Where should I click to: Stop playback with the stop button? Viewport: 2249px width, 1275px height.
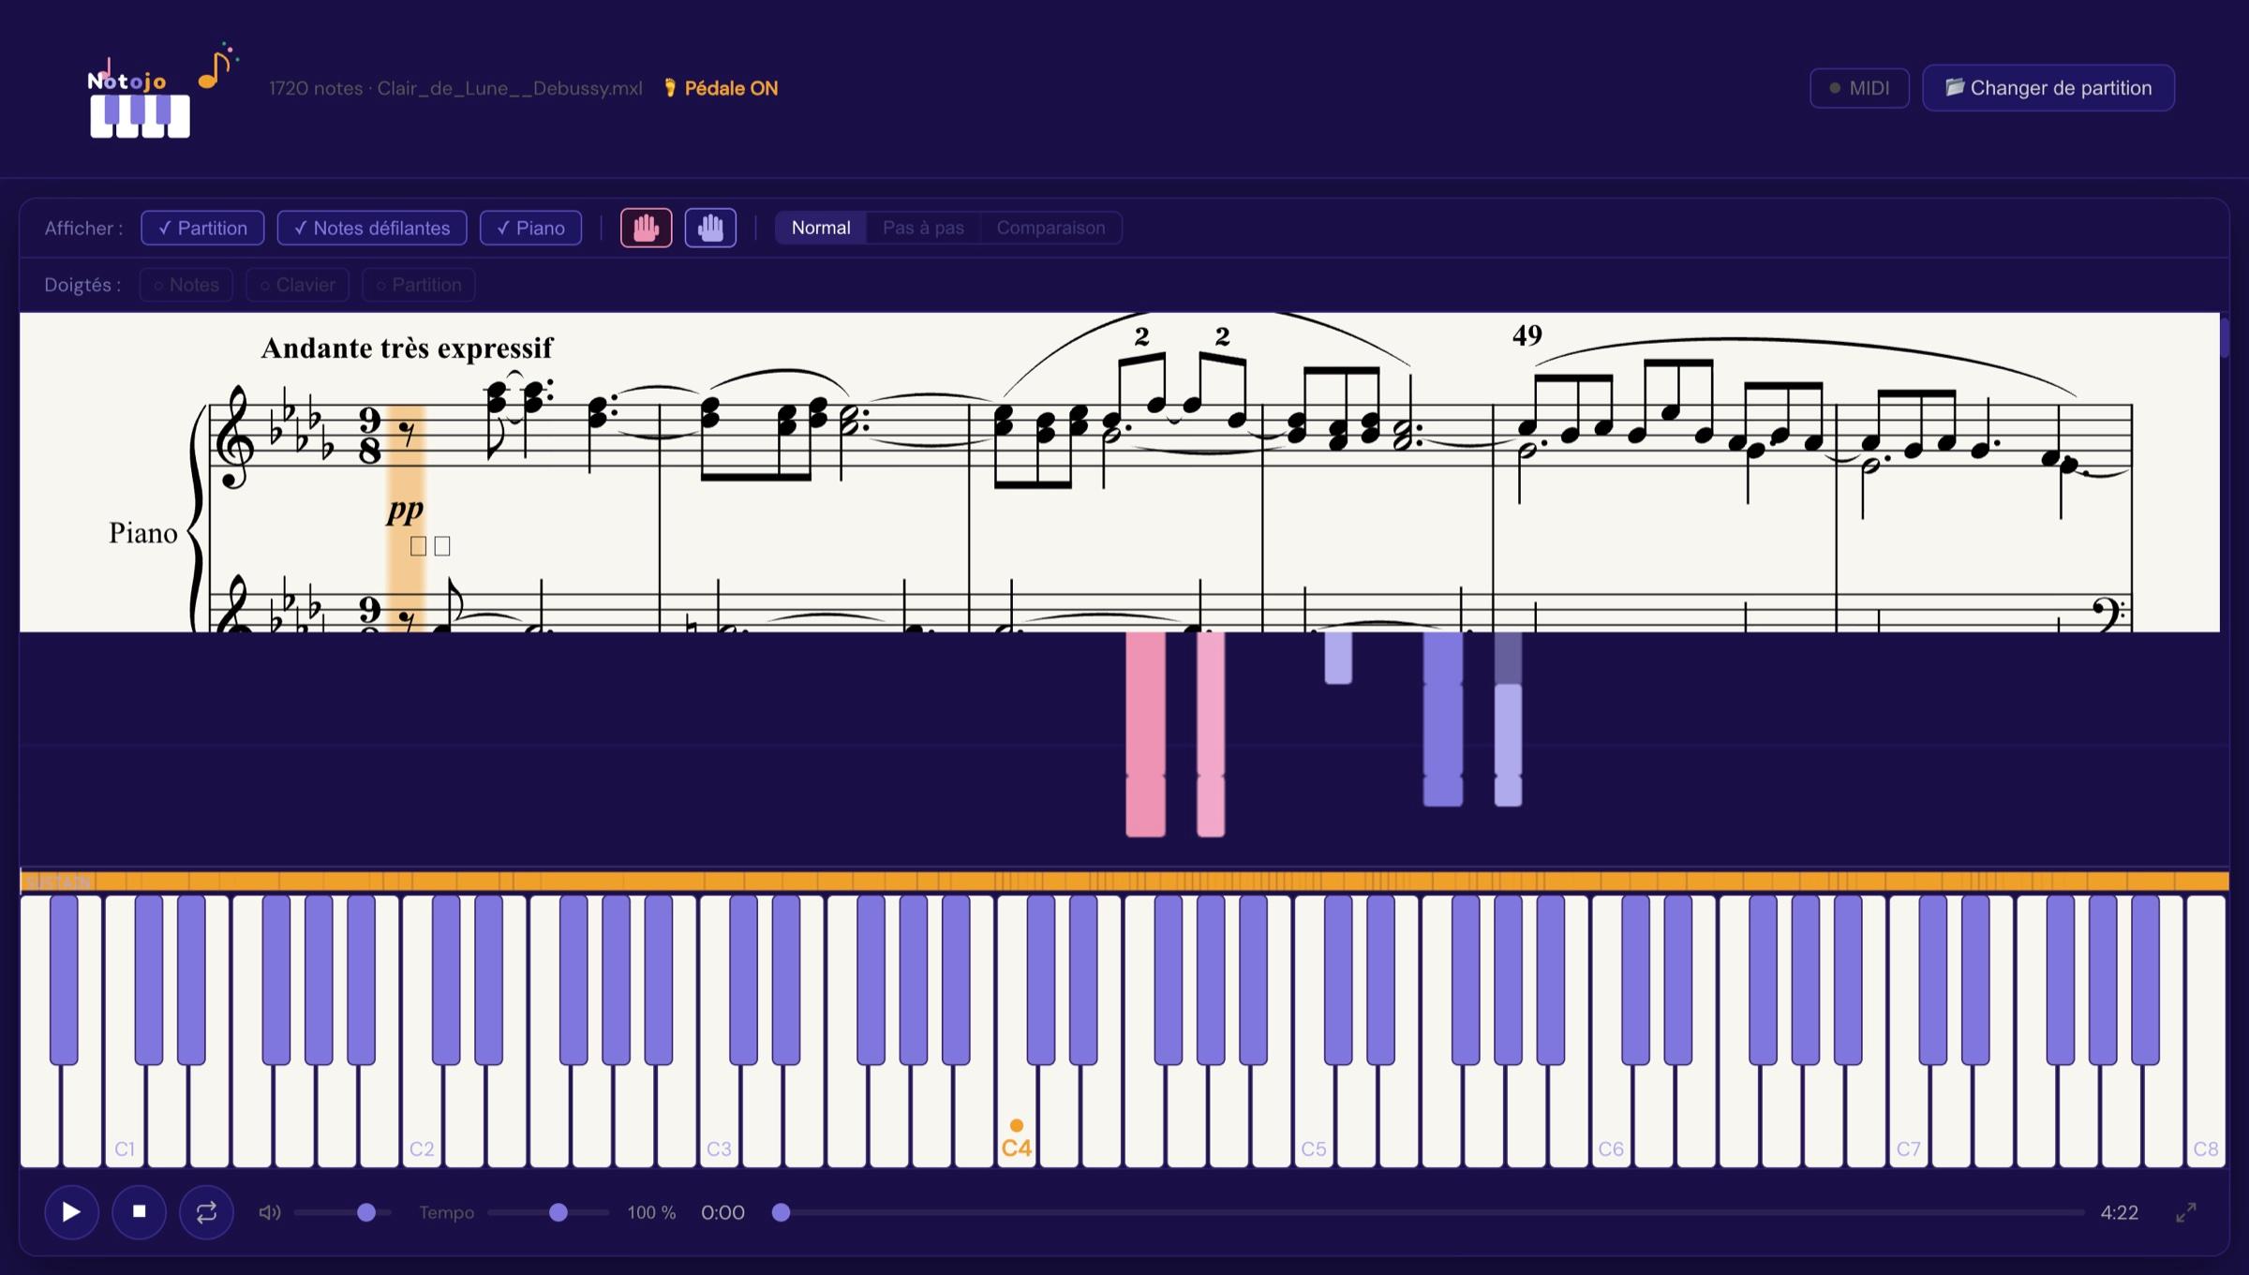pos(139,1212)
